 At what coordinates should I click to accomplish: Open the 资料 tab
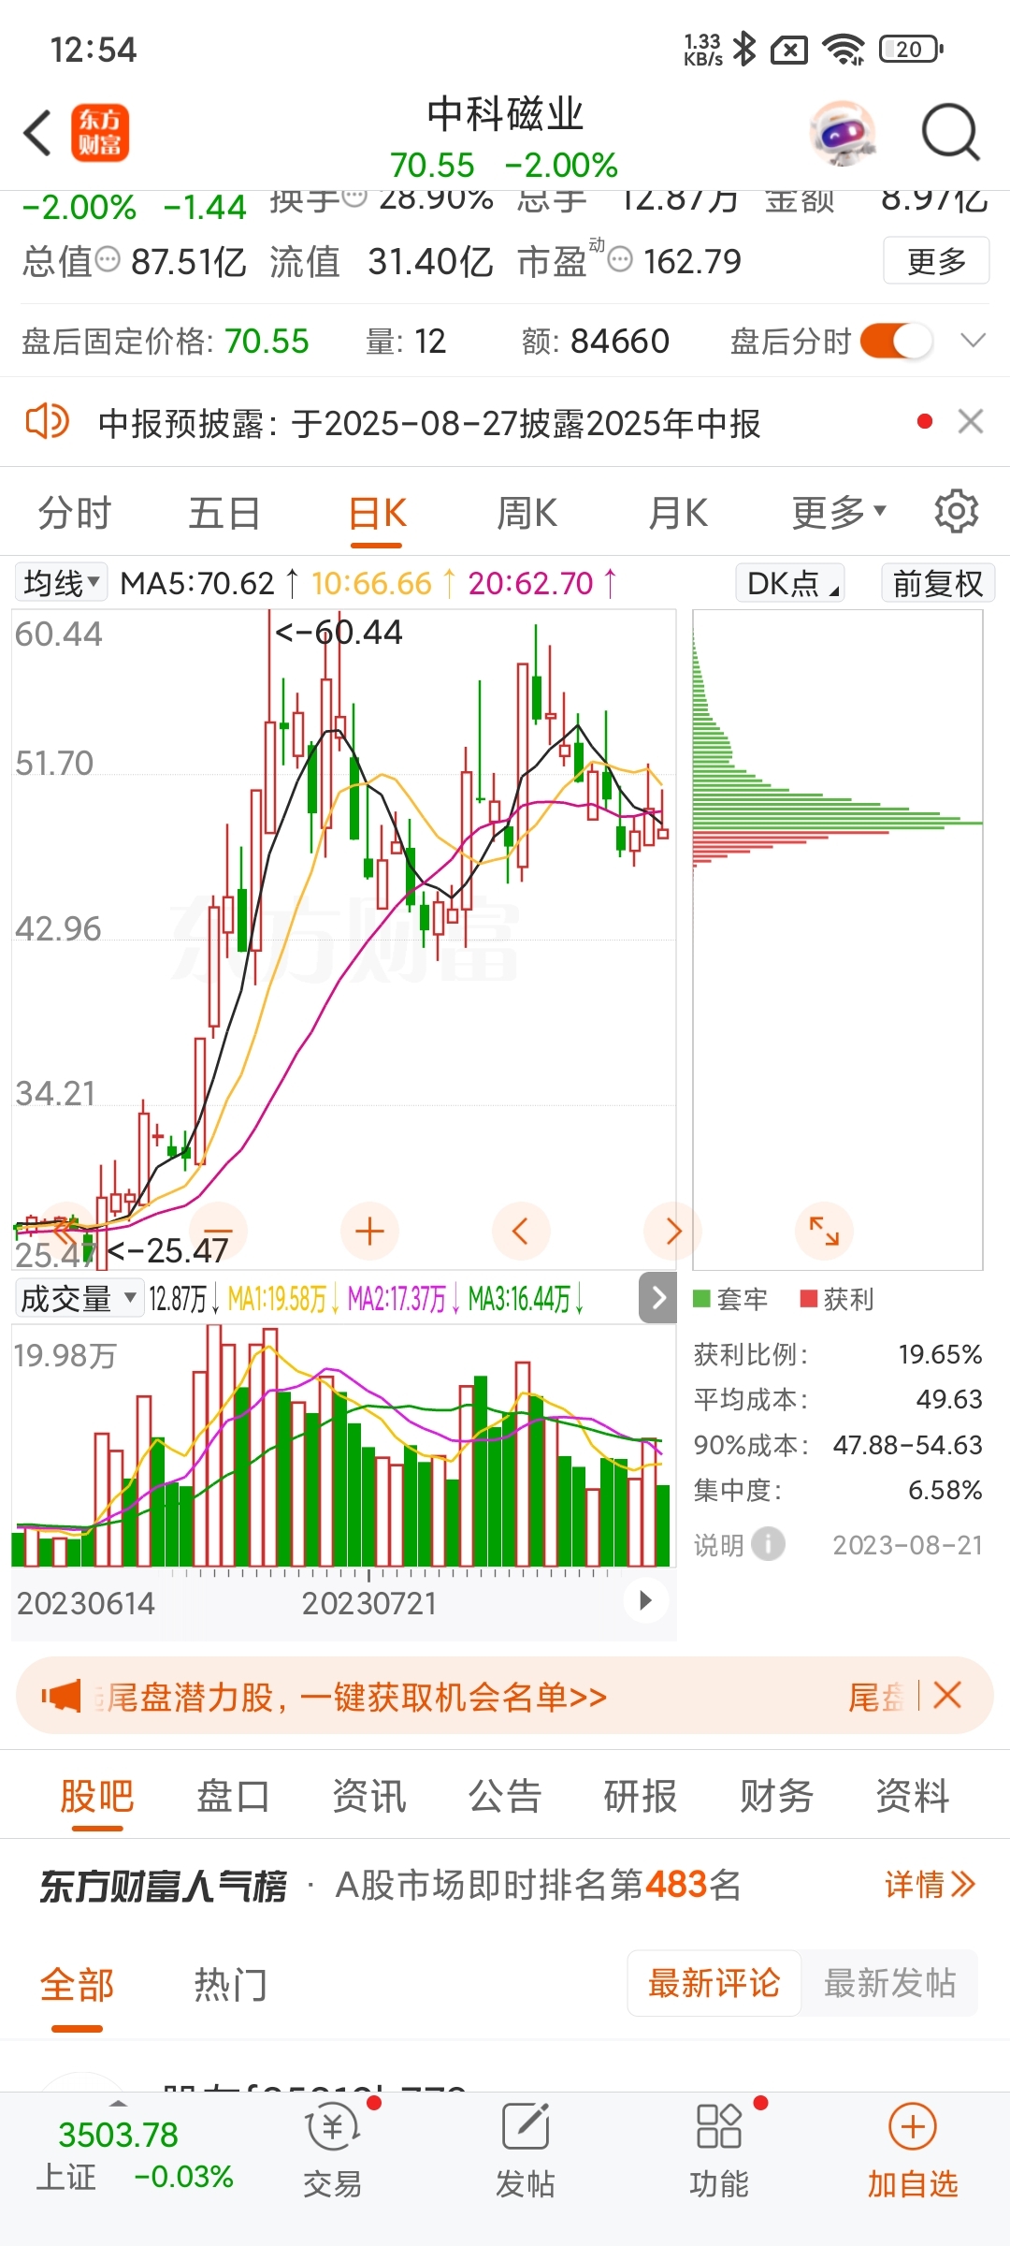point(913,1795)
